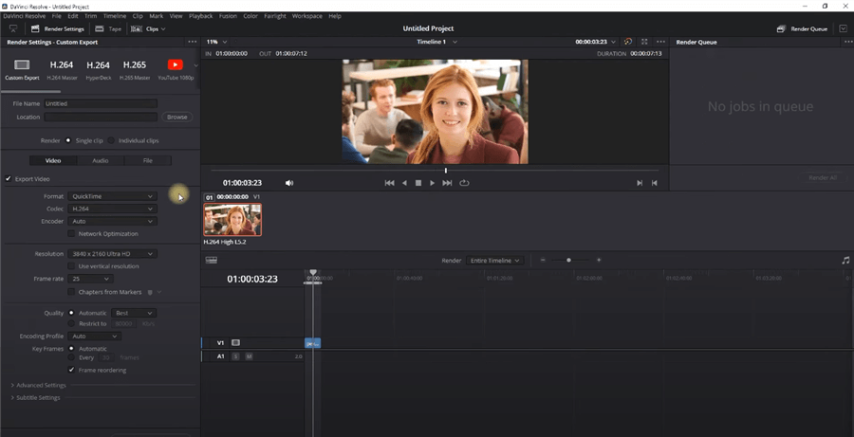
Task: Uncheck Frame reordering checkbox
Action: pos(71,370)
